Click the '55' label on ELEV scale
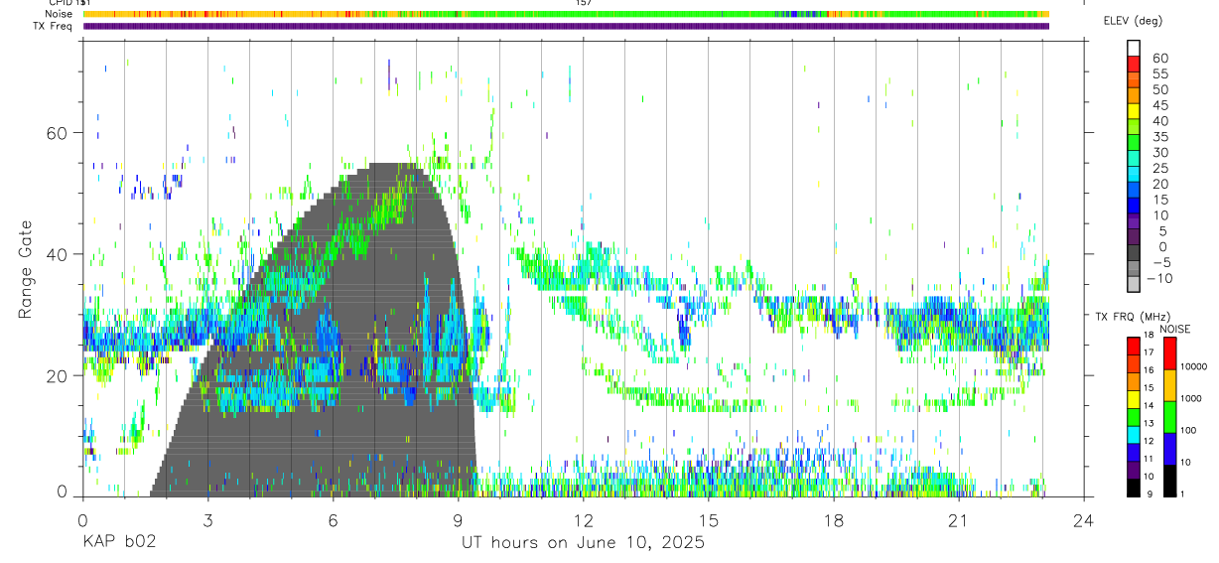Screen dimensions: 1219x563 pyautogui.click(x=1159, y=74)
